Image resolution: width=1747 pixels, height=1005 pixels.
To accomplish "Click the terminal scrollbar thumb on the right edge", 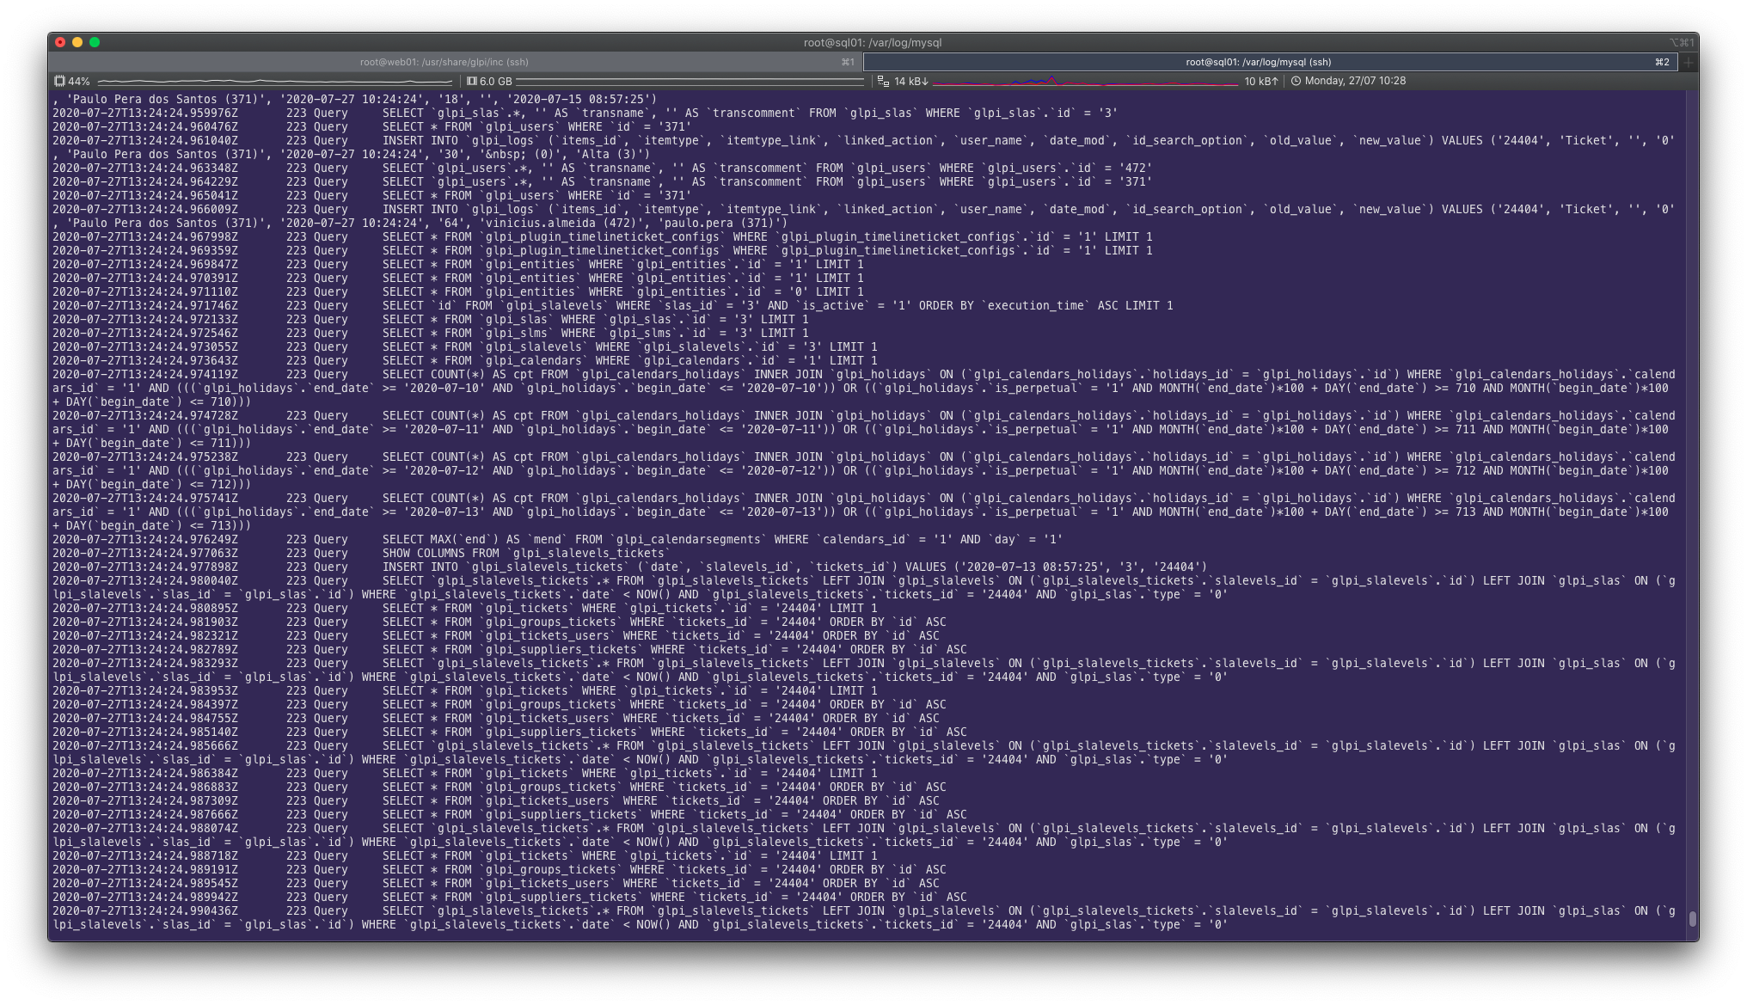I will pyautogui.click(x=1693, y=918).
